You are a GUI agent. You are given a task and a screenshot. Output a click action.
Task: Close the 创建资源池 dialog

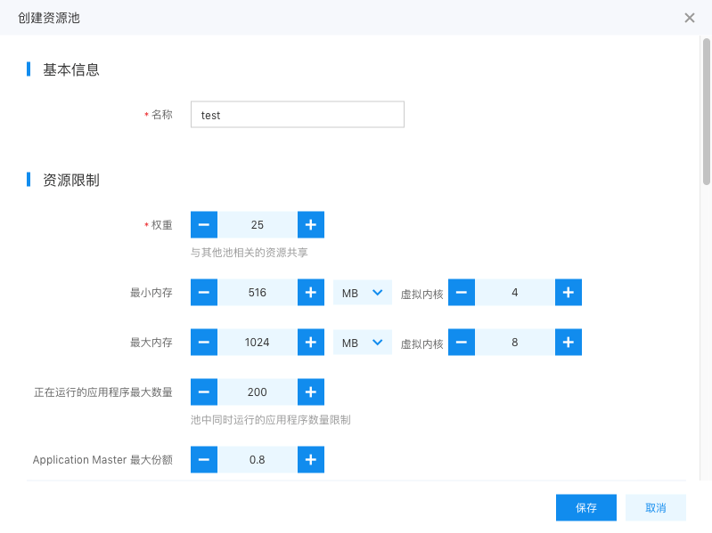click(x=690, y=18)
